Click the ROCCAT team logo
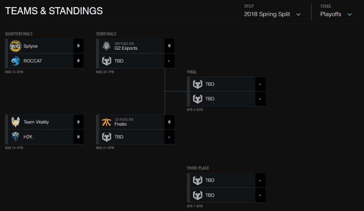 15,60
